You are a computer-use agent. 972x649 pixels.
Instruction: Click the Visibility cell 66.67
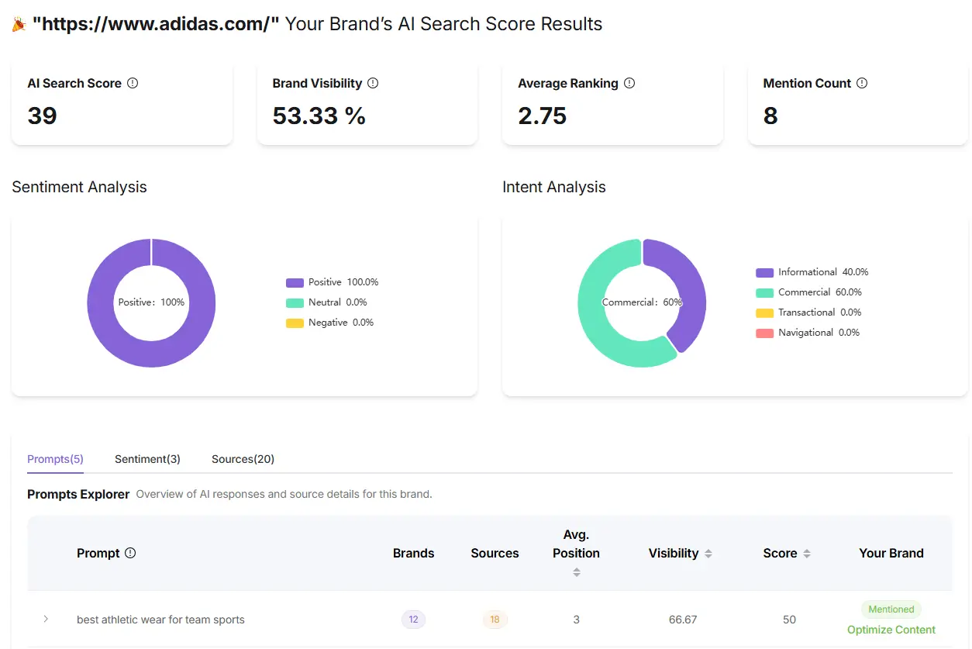tap(683, 620)
